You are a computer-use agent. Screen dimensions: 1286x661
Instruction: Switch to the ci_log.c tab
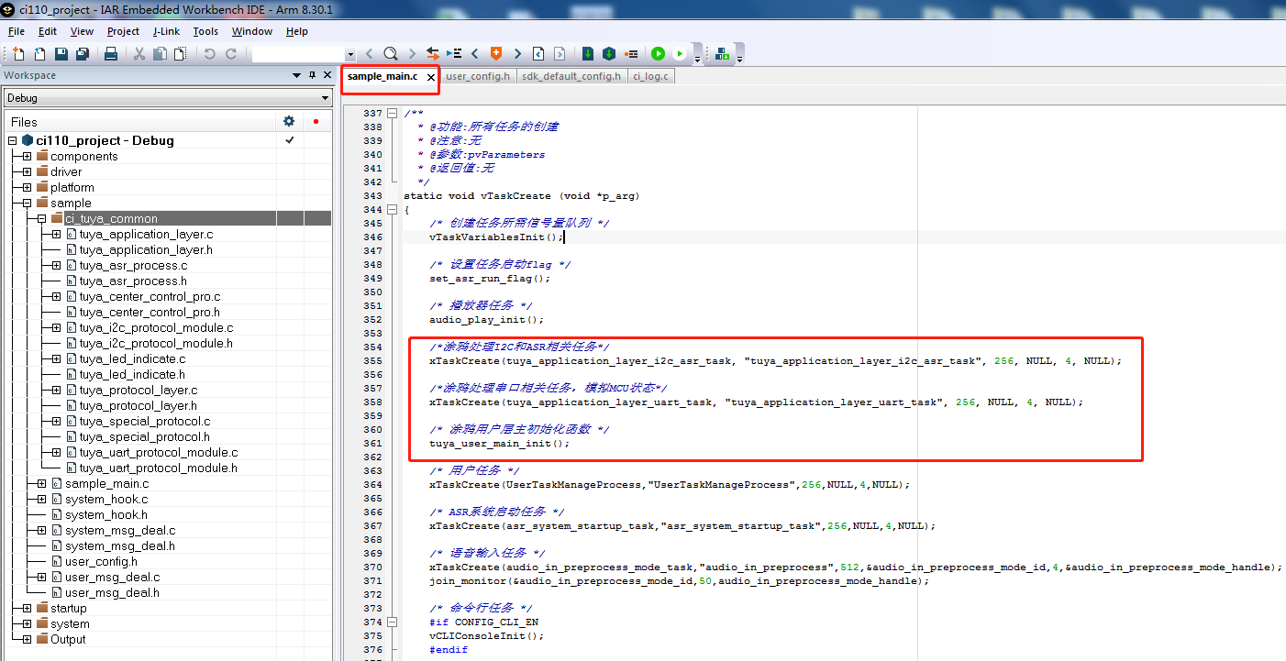pos(650,76)
